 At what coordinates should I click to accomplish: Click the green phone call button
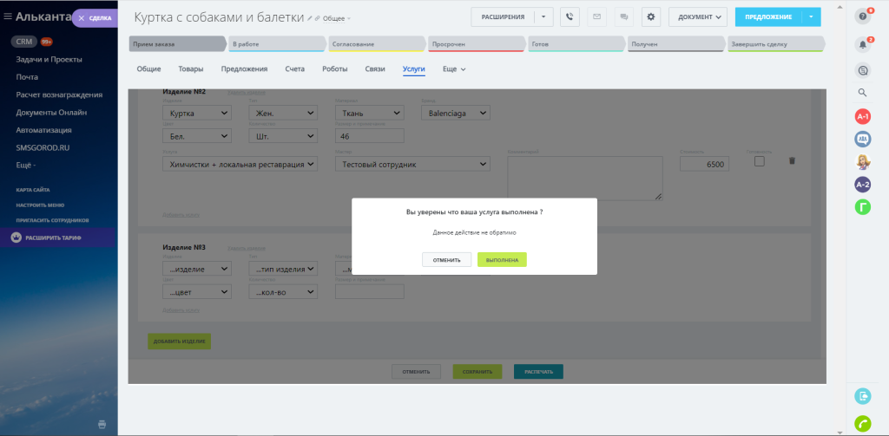[x=862, y=424]
